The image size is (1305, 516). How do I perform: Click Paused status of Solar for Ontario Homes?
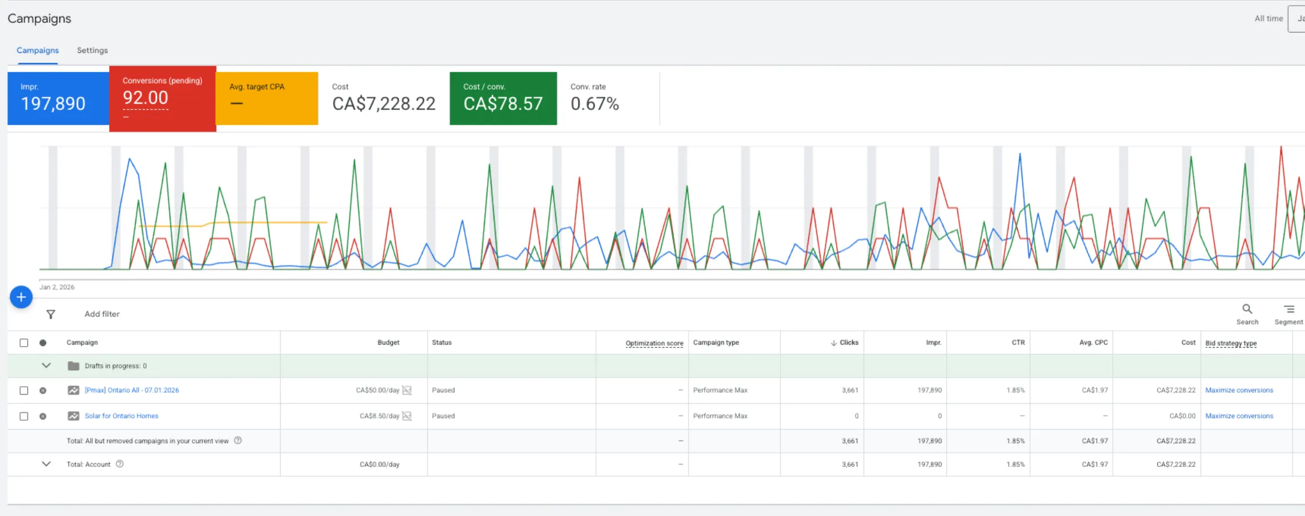click(x=443, y=416)
